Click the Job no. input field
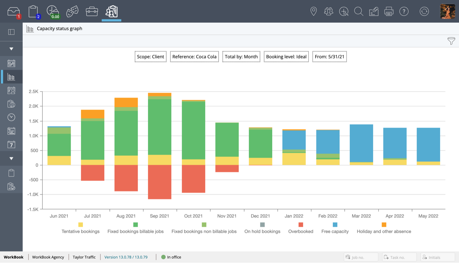 pos(361,257)
